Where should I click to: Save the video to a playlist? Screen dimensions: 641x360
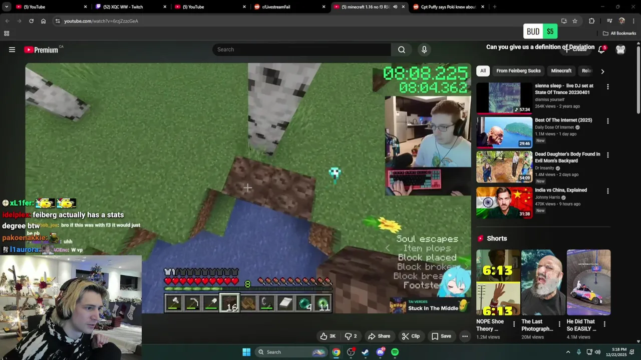pyautogui.click(x=441, y=336)
